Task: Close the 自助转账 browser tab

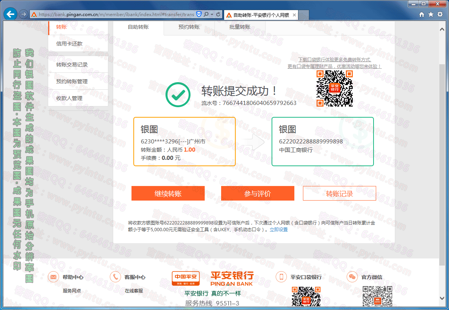Action: coord(294,15)
